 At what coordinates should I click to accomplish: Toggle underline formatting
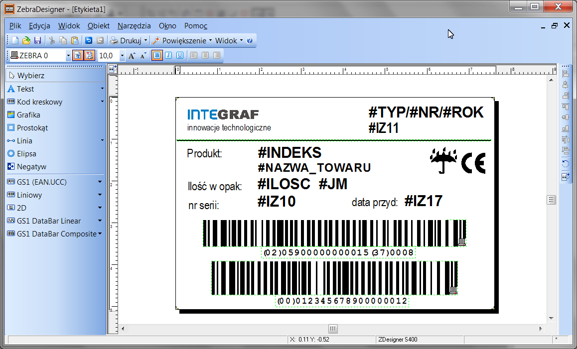pyautogui.click(x=179, y=56)
